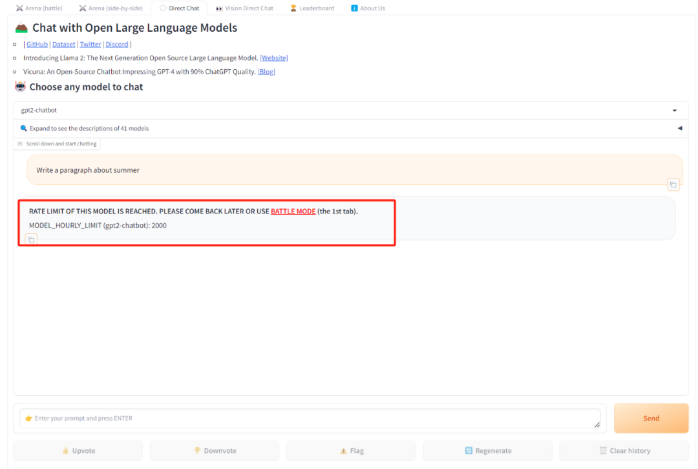Click the MODEL_HOURLY_LIMIT text line
The image size is (698, 469).
pyautogui.click(x=98, y=225)
